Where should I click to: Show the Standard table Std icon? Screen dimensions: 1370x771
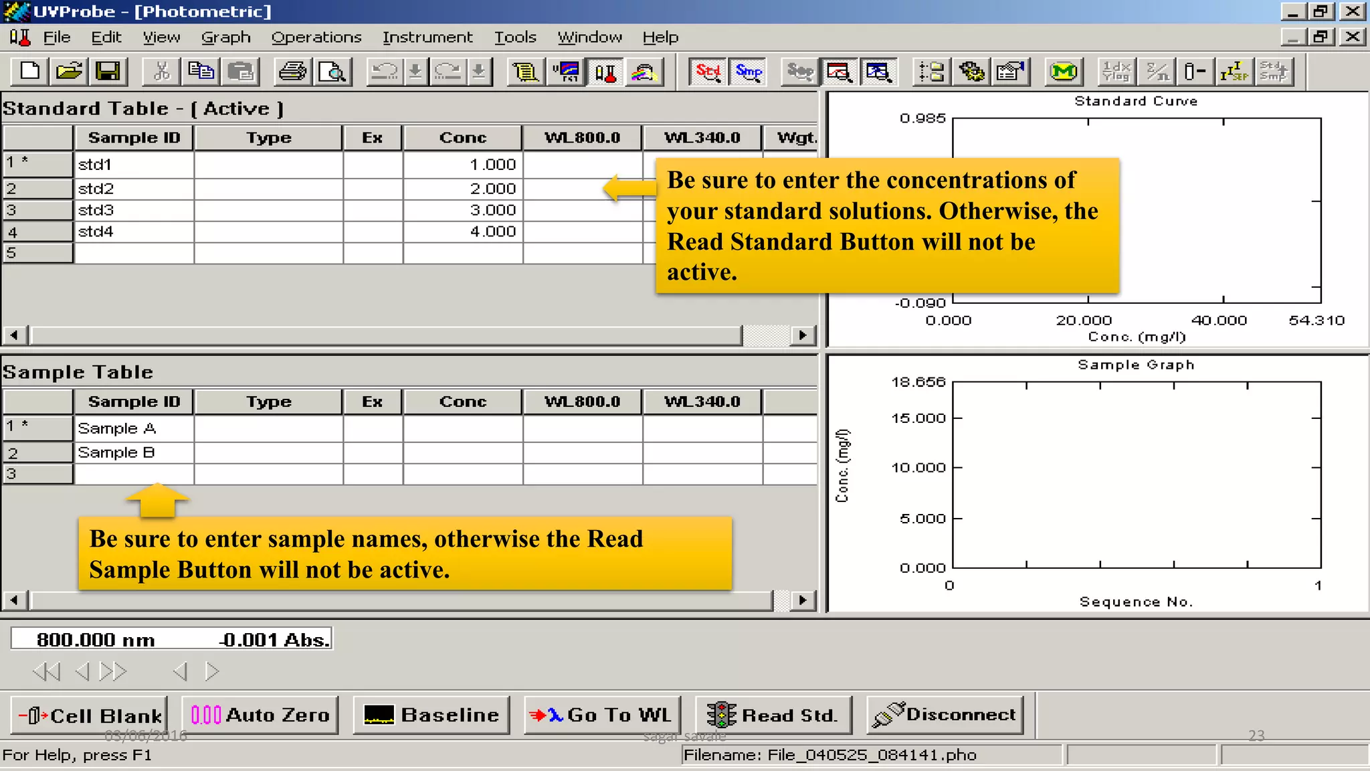click(708, 72)
